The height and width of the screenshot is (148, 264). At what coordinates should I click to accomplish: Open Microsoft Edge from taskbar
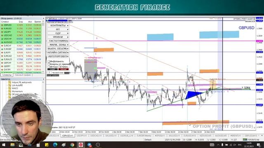coord(55,145)
